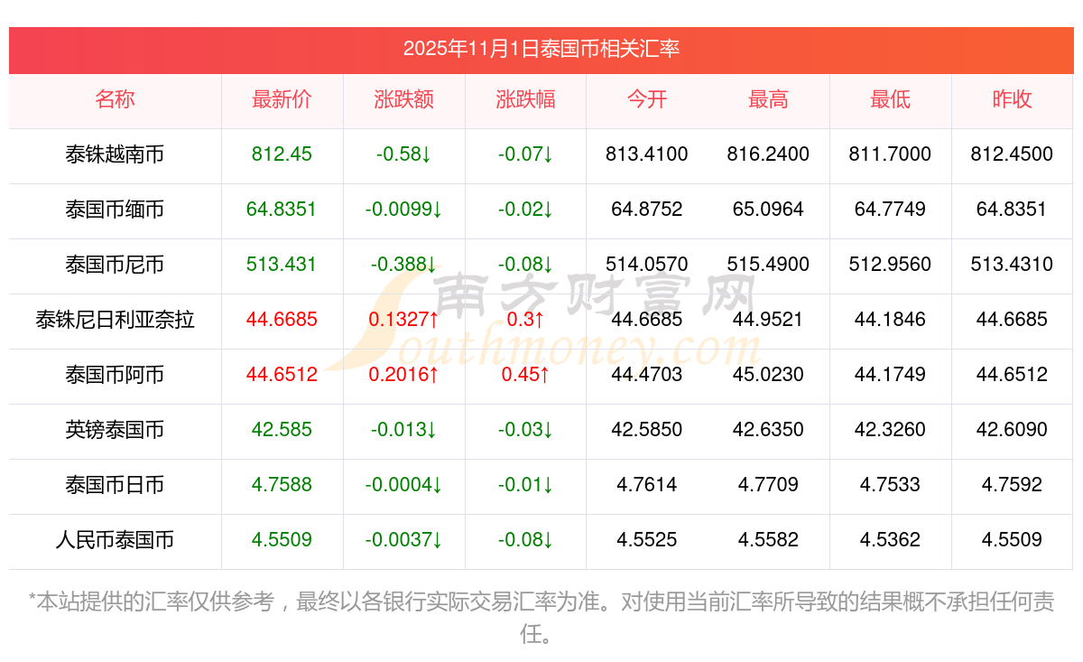Screen dimensions: 1083x662
Task: Click previous close 42.6090
Action: click(1012, 430)
